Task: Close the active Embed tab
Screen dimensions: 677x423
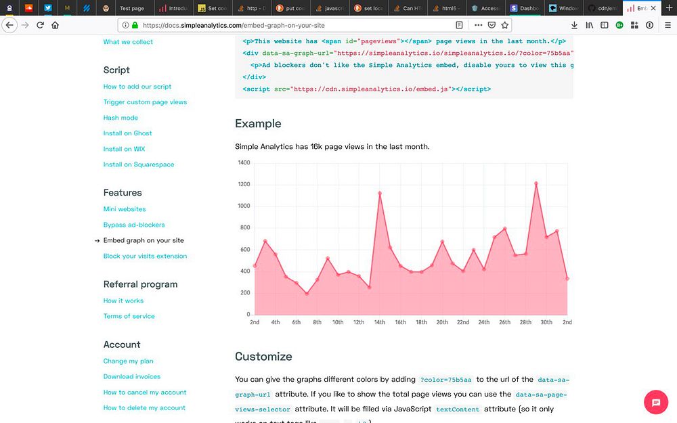Action: pos(653,7)
